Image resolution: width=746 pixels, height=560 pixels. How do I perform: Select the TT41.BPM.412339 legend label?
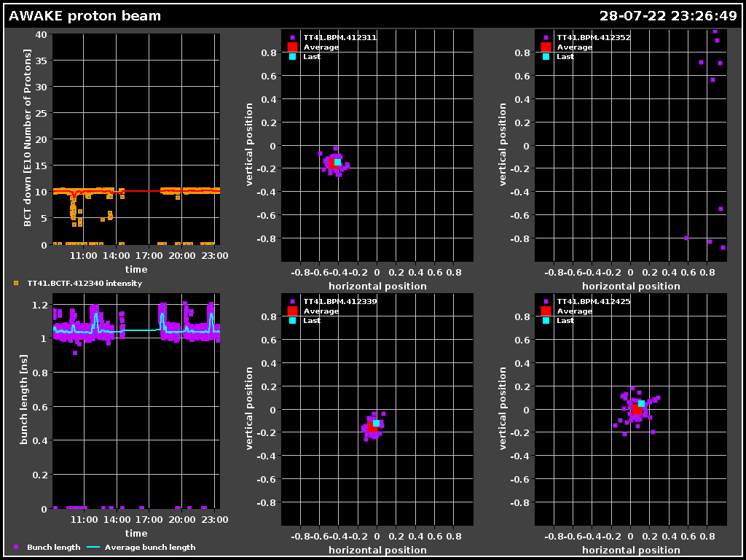pos(339,301)
